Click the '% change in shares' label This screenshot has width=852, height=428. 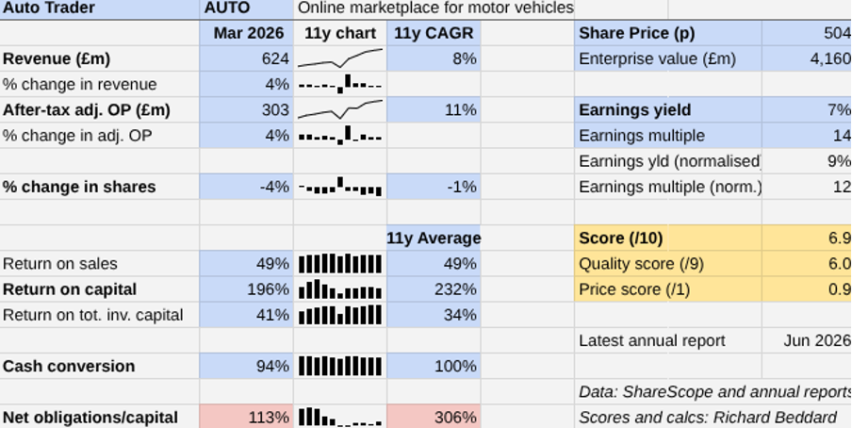pyautogui.click(x=79, y=187)
